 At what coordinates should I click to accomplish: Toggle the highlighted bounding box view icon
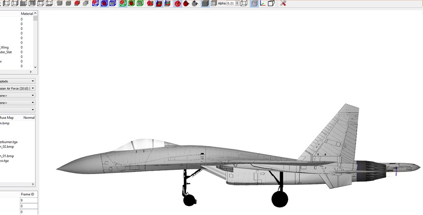[254, 3]
